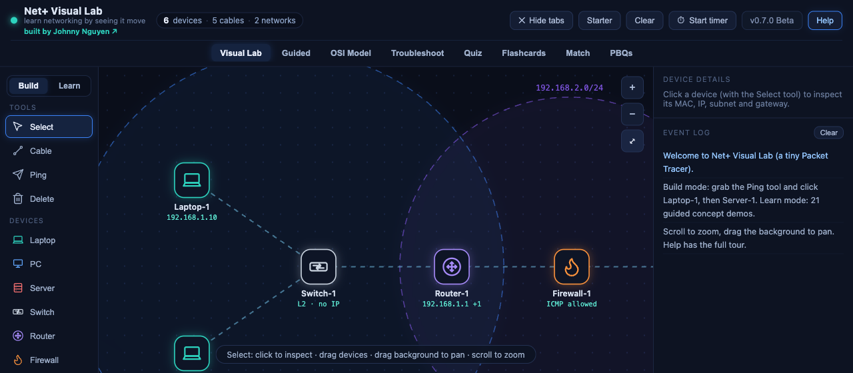The image size is (853, 373).
Task: Click the Net+ Visual Lab title
Action: click(x=63, y=11)
